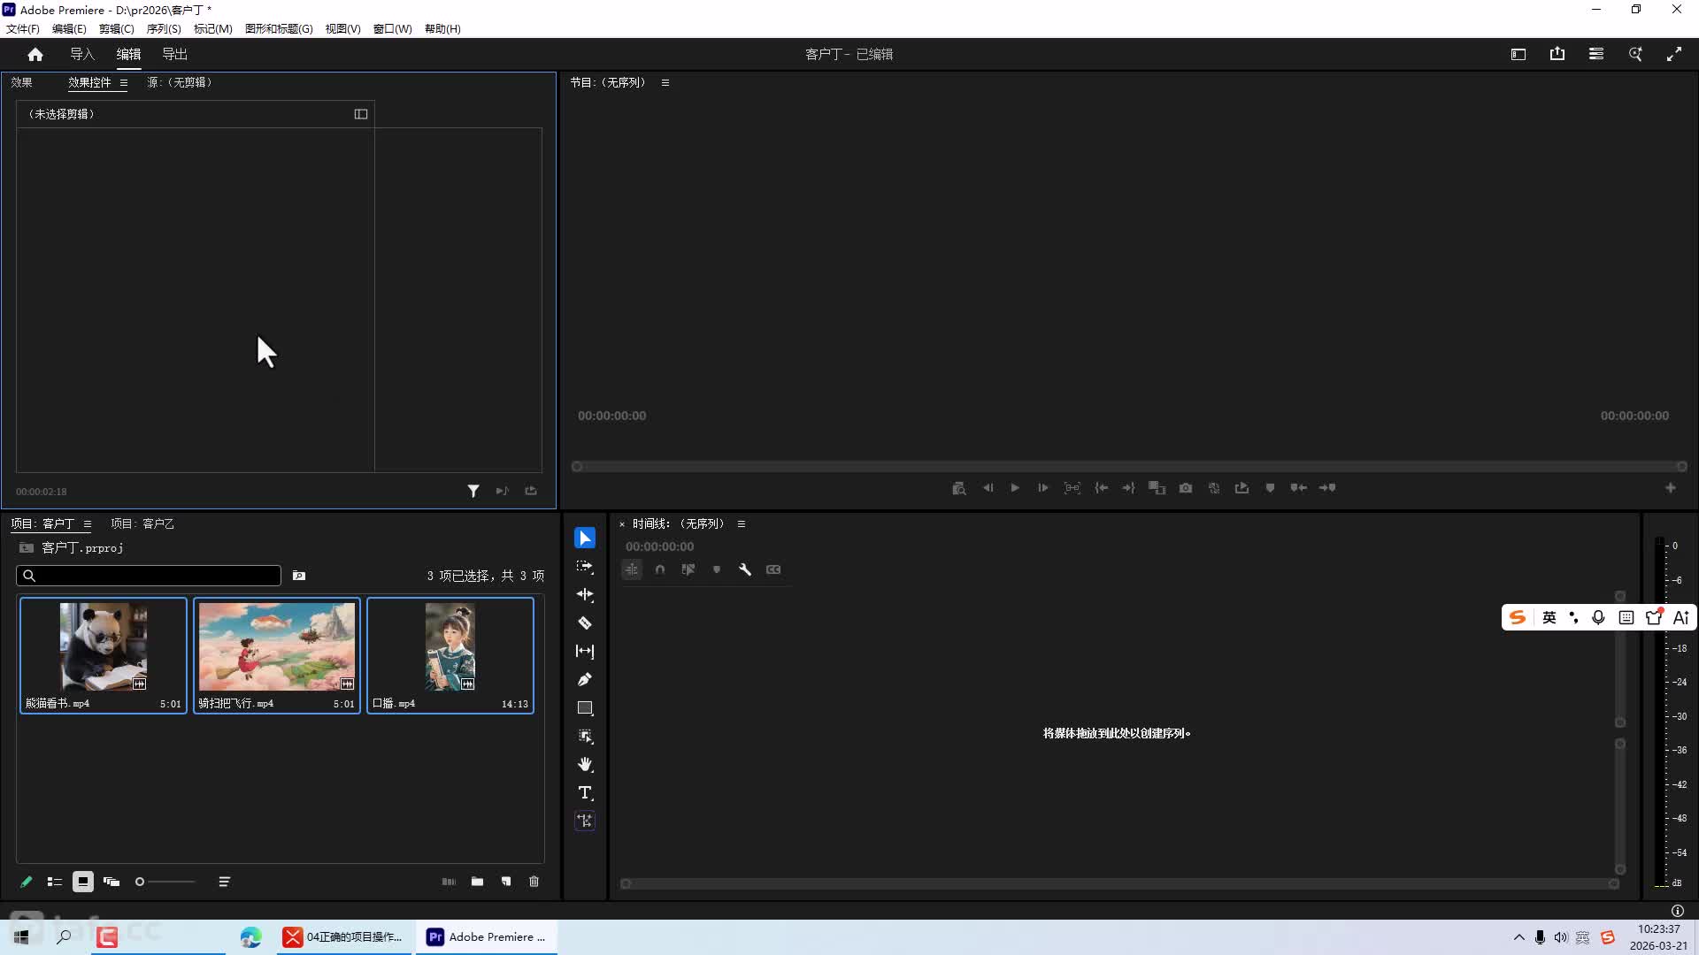Toggle snap in timeline magnet icon

pos(660,569)
